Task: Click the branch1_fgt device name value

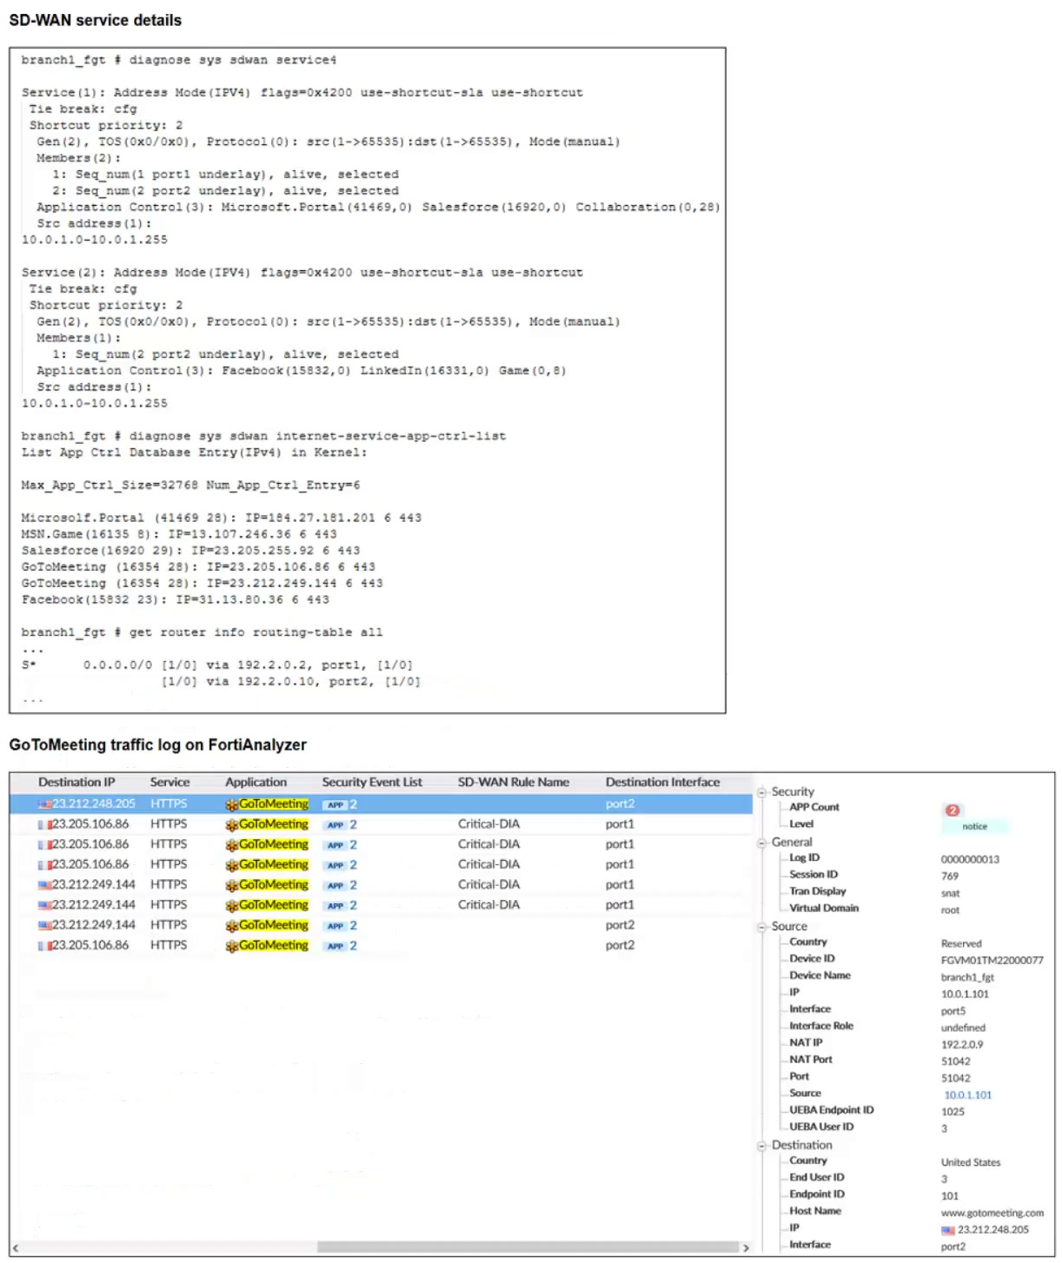Action: pos(967,977)
